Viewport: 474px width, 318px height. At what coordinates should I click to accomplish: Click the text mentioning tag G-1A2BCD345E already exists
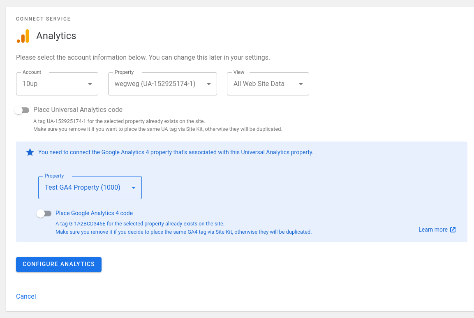140,224
